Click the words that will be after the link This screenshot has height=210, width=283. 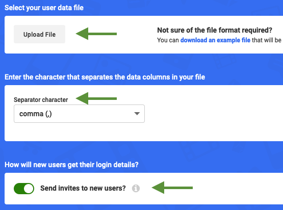coord(267,40)
